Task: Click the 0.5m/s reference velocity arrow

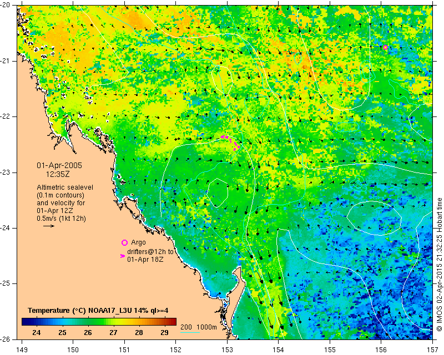Action: [49, 226]
